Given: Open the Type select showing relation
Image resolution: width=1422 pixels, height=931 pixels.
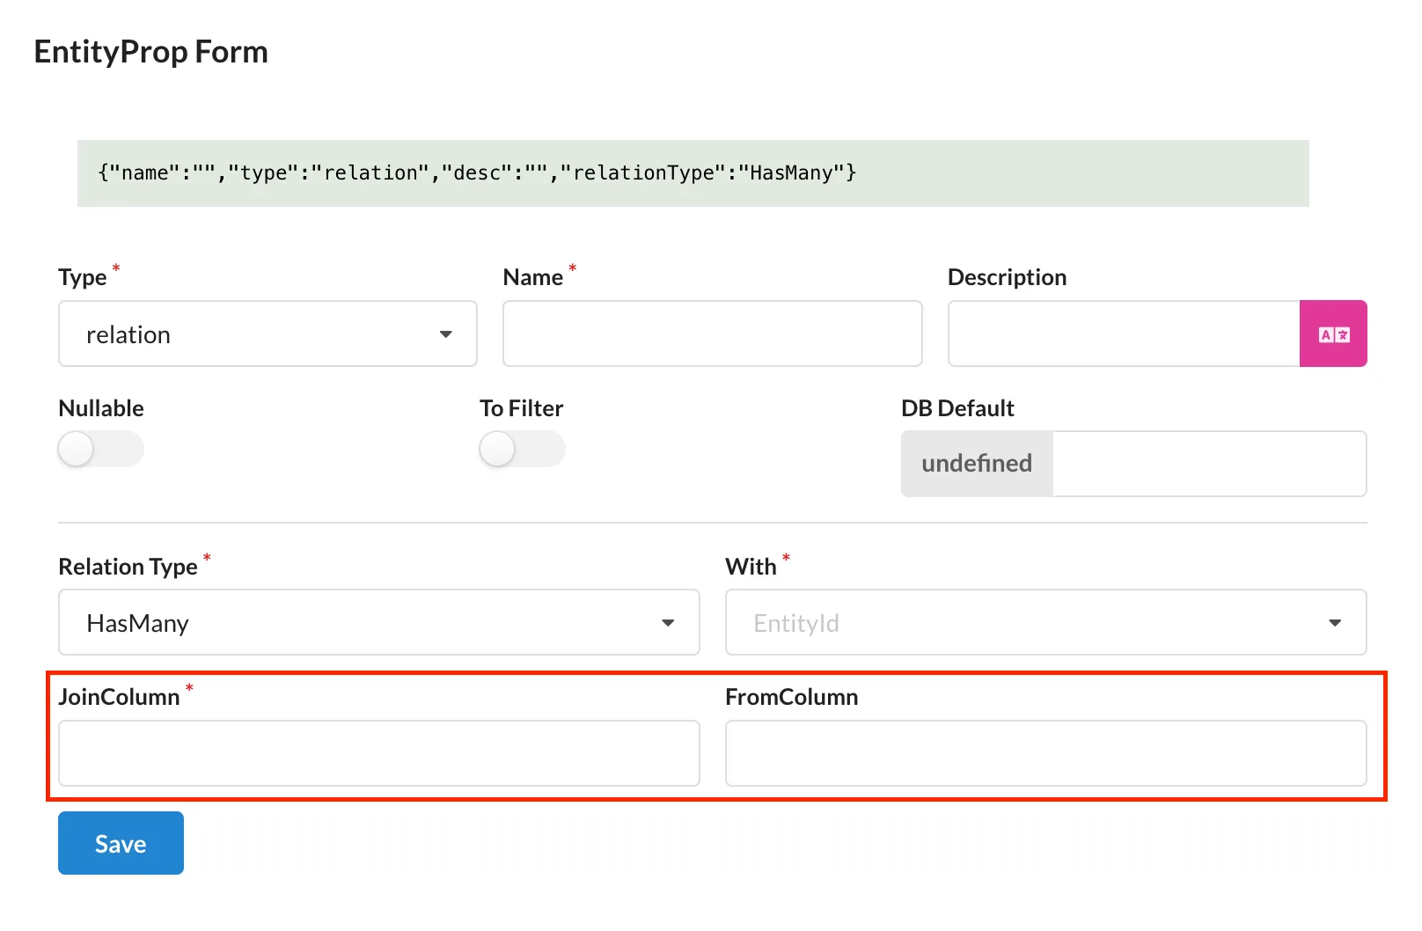Looking at the screenshot, I should 255,334.
